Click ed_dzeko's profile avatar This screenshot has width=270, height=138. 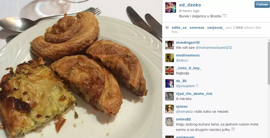tap(170, 7)
